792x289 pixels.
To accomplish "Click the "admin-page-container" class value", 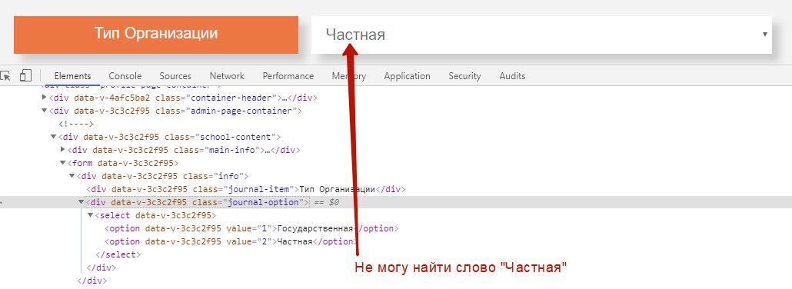I will (x=242, y=111).
